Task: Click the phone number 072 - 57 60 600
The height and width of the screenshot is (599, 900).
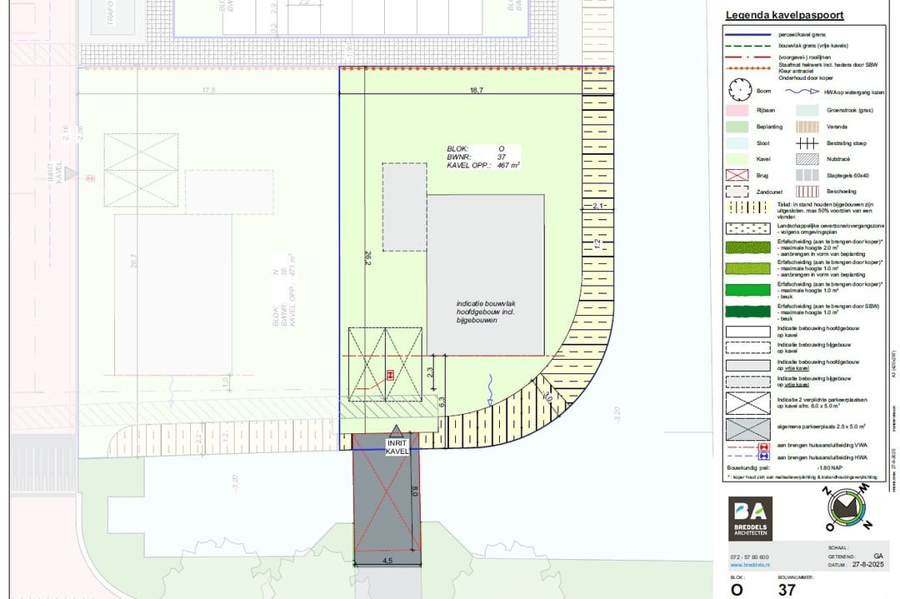Action: [749, 557]
